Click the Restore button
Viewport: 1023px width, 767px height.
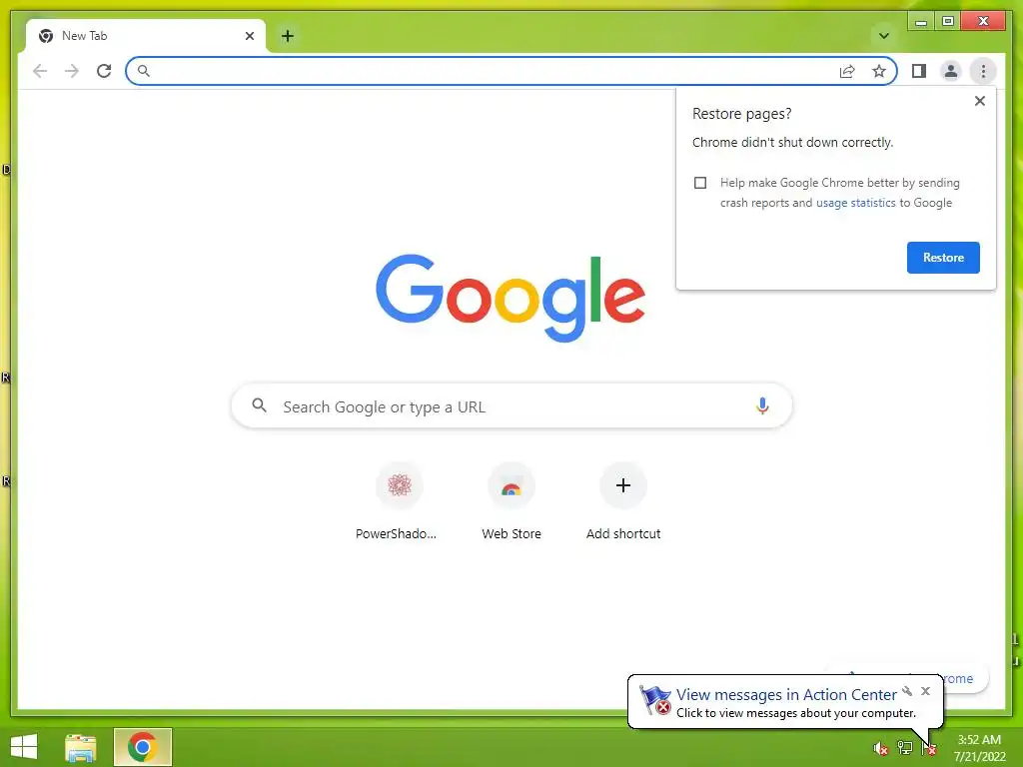[943, 258]
